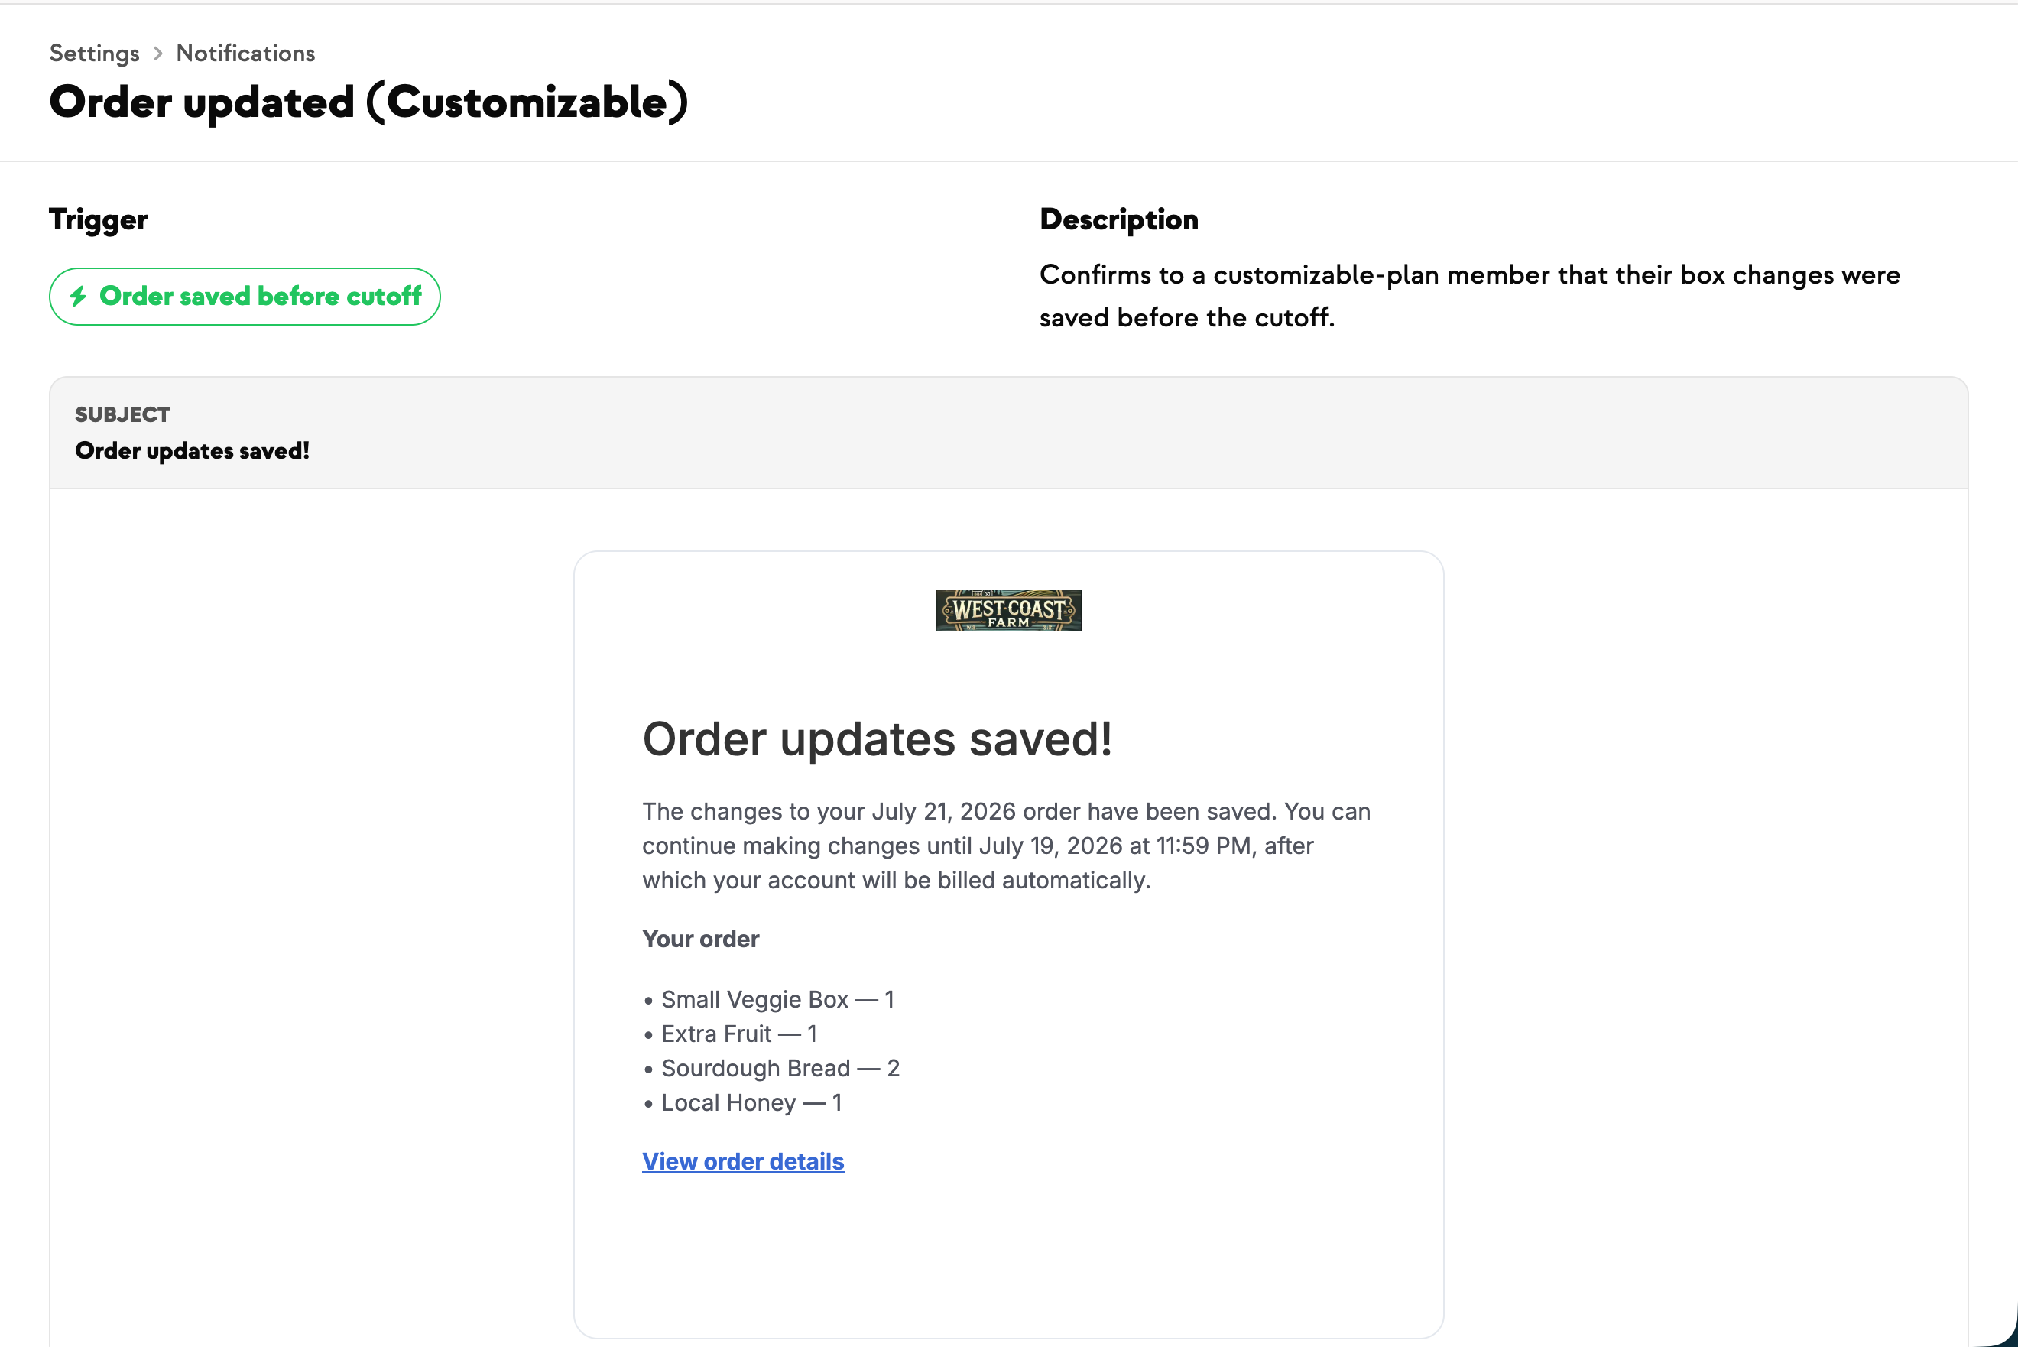
Task: Select the Small Veggie Box list item
Action: click(x=768, y=999)
